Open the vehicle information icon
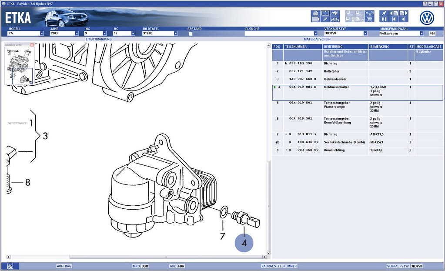 [x=335, y=19]
